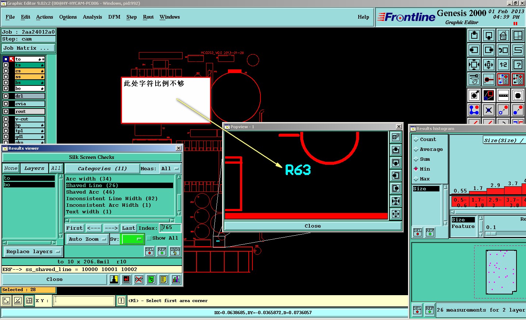526x320 pixels.
Task: Enable the Show All checkbox
Action: pyautogui.click(x=149, y=238)
